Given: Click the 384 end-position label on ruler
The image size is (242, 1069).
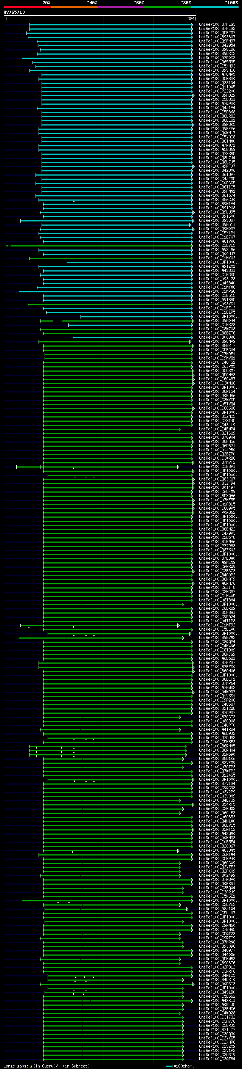Looking at the screenshot, I should pyautogui.click(x=191, y=19).
